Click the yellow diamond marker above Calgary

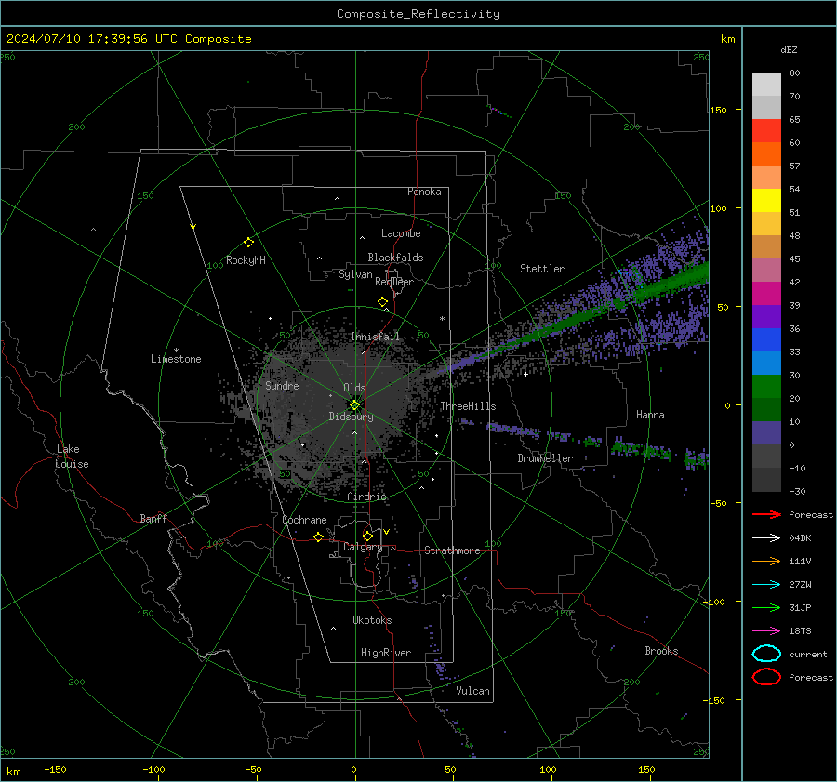tap(367, 536)
